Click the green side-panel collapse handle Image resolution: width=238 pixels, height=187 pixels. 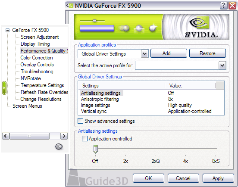(4, 88)
